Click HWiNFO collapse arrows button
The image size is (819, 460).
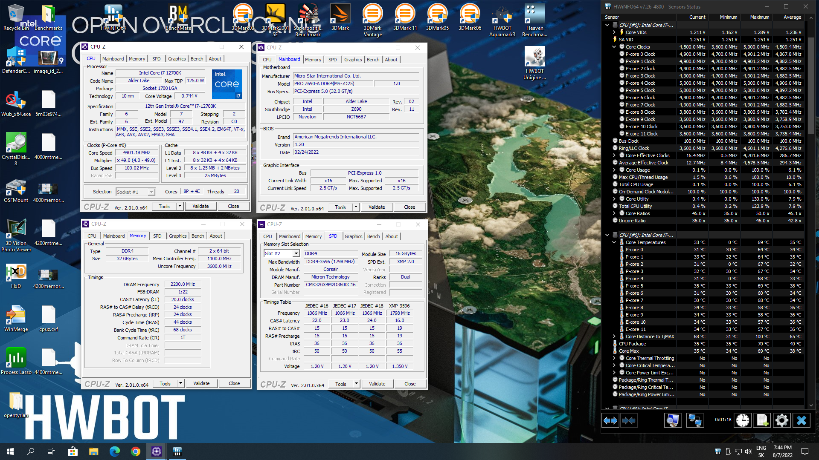tap(629, 420)
